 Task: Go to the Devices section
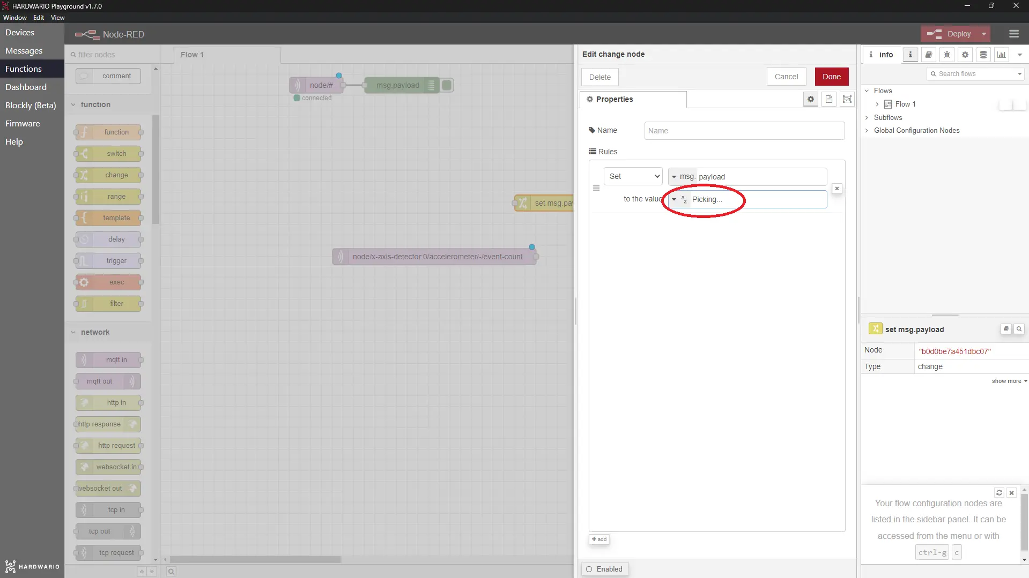[32, 33]
